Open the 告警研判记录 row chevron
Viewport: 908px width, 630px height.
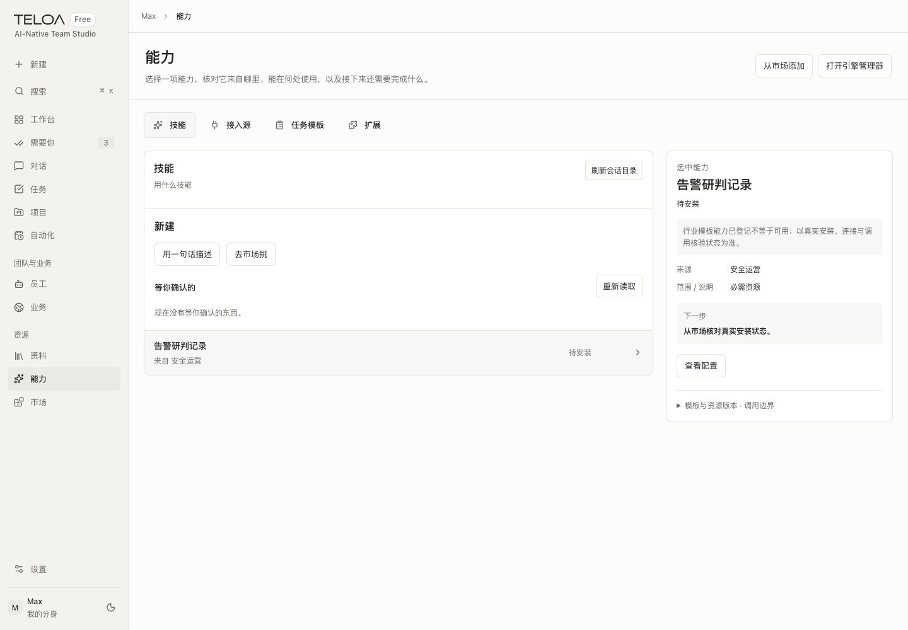(x=637, y=353)
